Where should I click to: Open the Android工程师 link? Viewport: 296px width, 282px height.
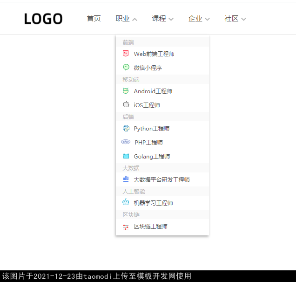click(153, 91)
